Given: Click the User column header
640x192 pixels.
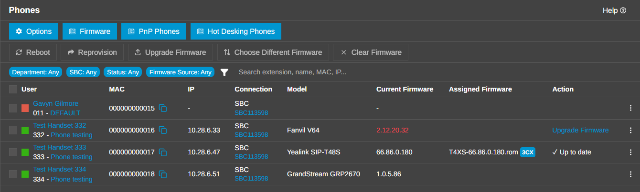Looking at the screenshot, I should tap(29, 89).
